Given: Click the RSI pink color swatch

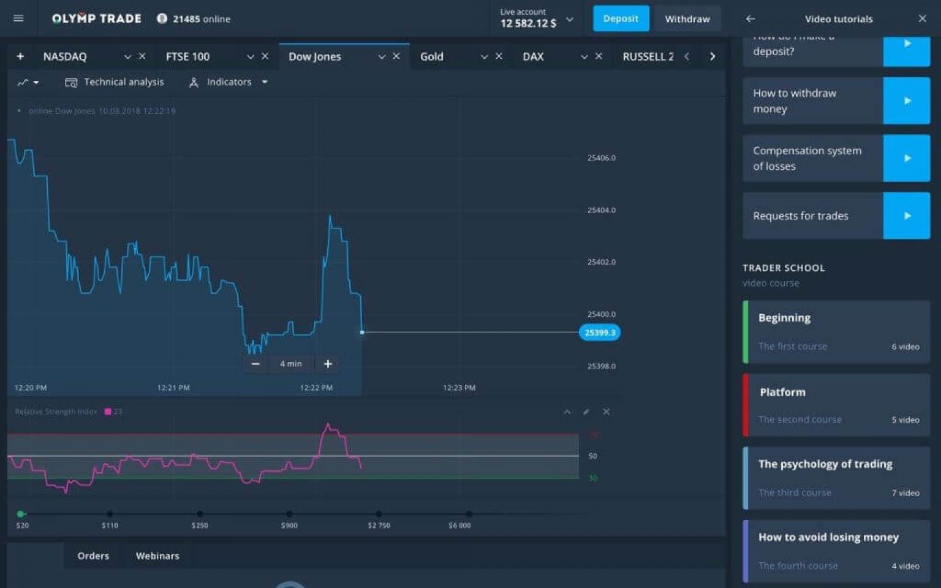Looking at the screenshot, I should [108, 412].
